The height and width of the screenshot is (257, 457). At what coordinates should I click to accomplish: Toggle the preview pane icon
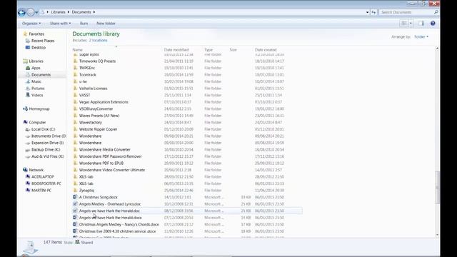[421, 24]
